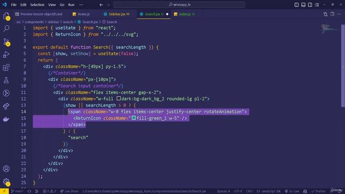
Task: Select the src breadcrumb segment
Action: [19, 22]
